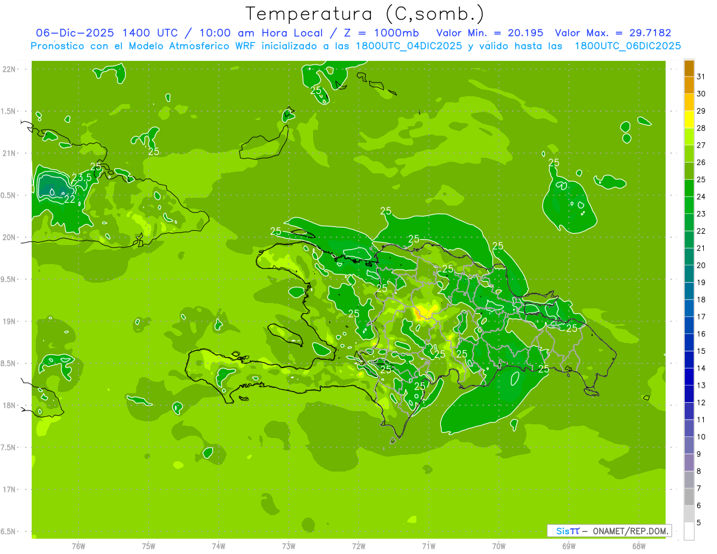
Task: Click the yellow legend band between 28 and 29
Action: 689,120
